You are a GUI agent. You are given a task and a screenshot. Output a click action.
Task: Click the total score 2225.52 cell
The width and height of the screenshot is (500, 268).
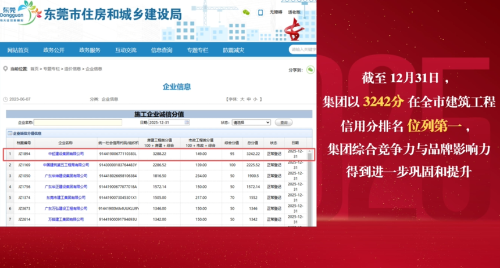[253, 165]
